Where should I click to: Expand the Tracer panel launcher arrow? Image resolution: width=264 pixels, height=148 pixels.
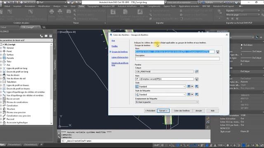[105, 23]
